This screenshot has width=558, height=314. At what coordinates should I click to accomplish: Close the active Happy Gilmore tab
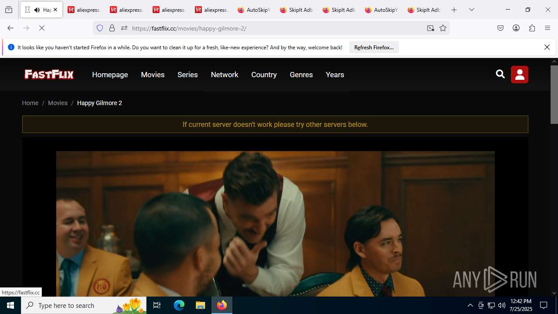coord(55,10)
